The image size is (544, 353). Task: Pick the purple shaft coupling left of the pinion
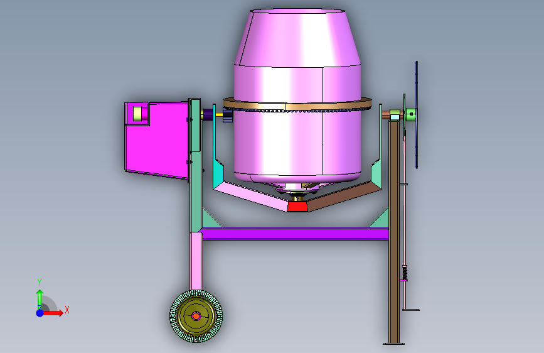208,115
